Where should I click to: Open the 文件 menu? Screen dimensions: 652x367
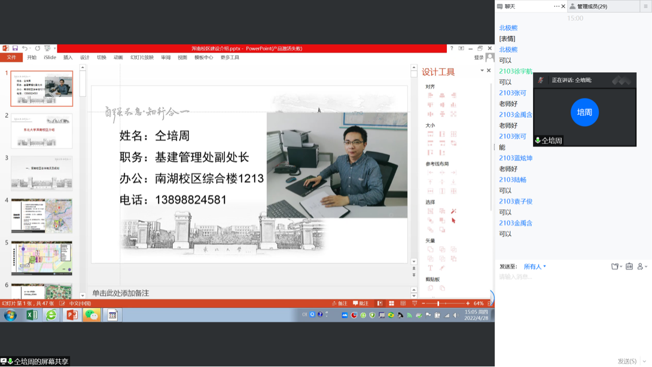[x=11, y=57]
